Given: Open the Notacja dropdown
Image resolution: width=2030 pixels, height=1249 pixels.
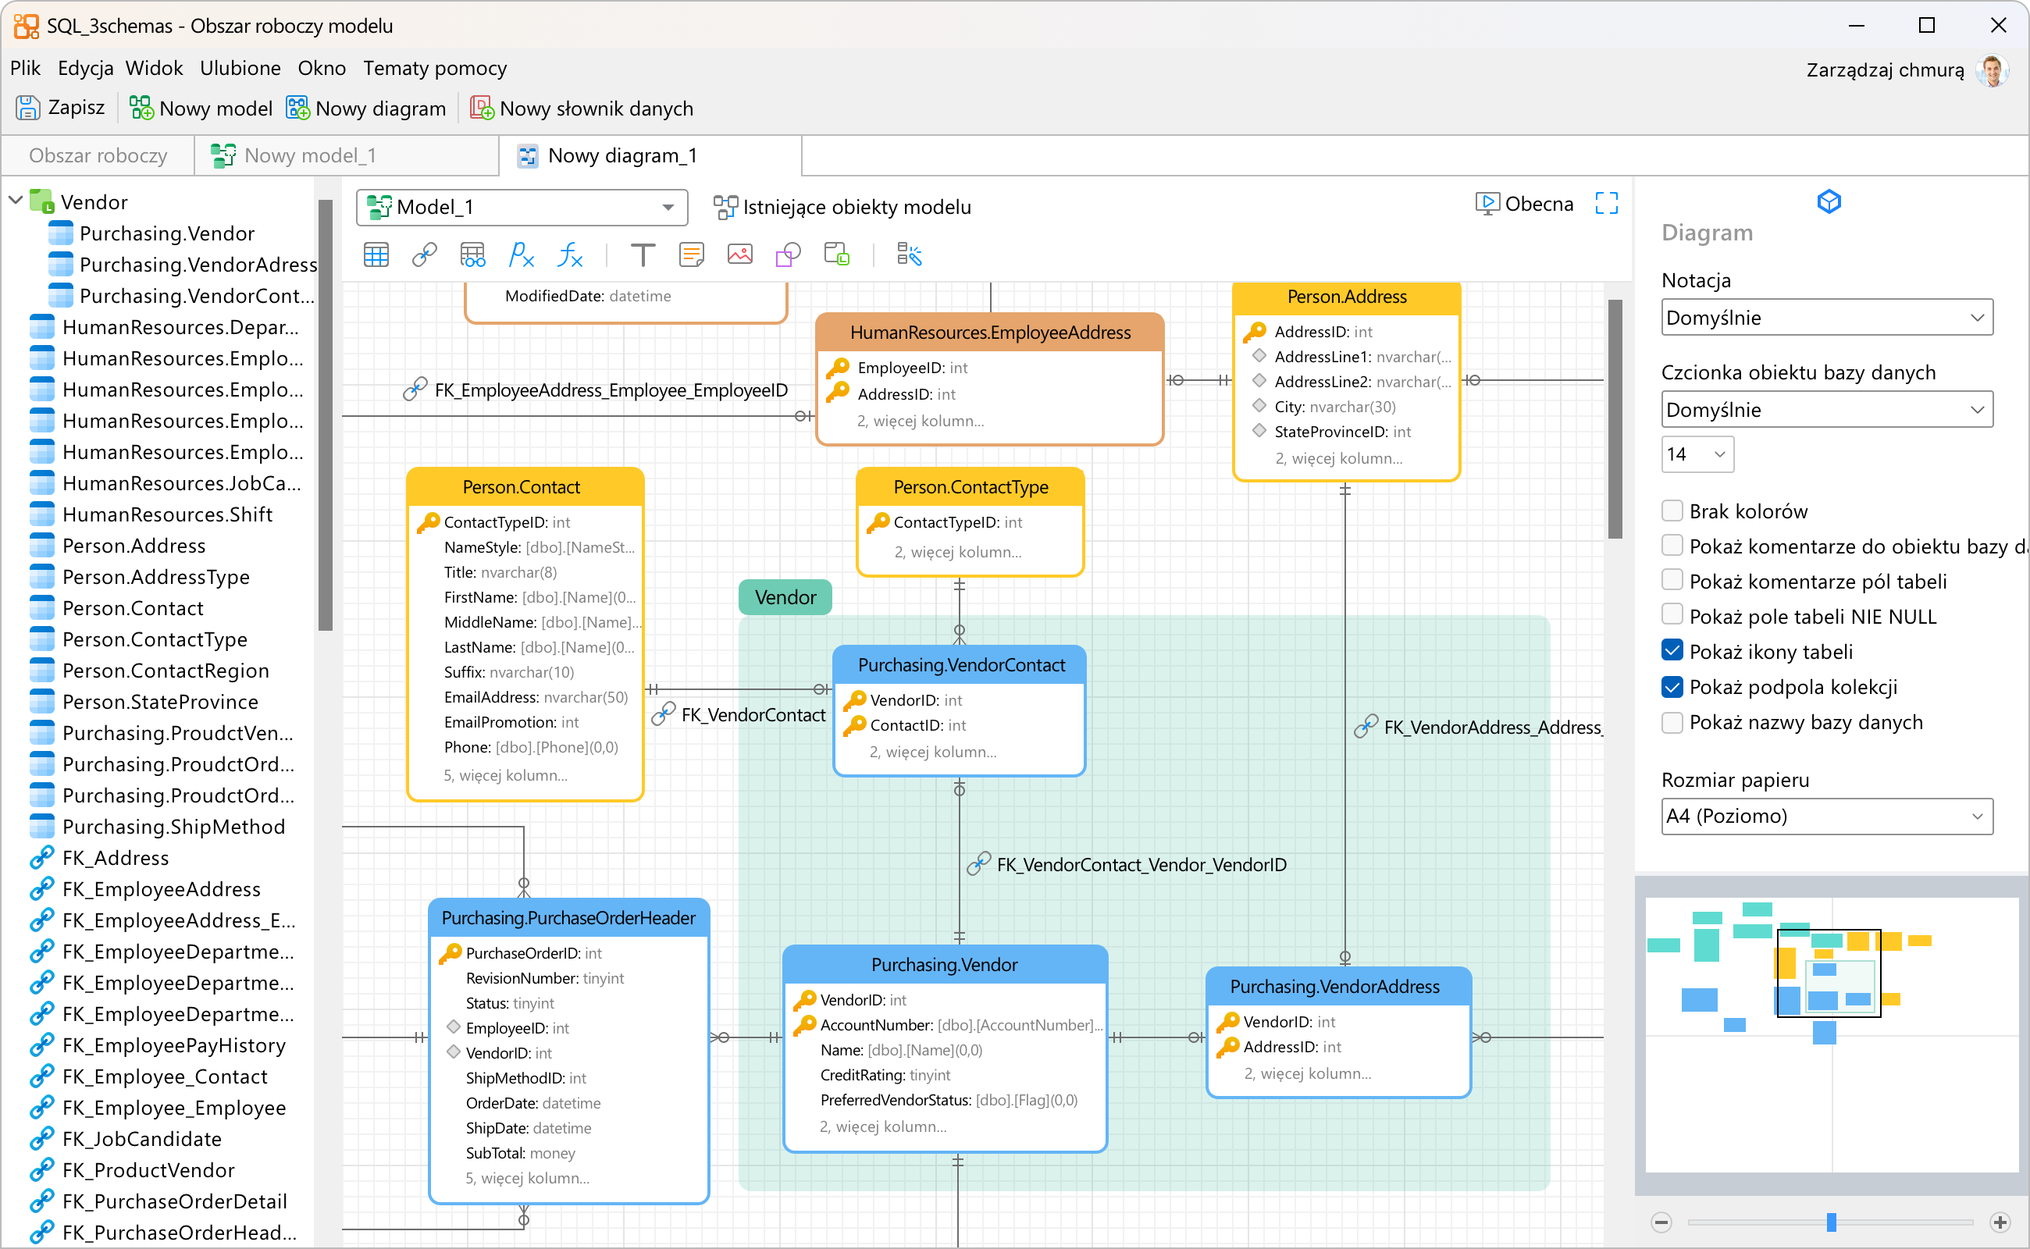Looking at the screenshot, I should click(1827, 318).
